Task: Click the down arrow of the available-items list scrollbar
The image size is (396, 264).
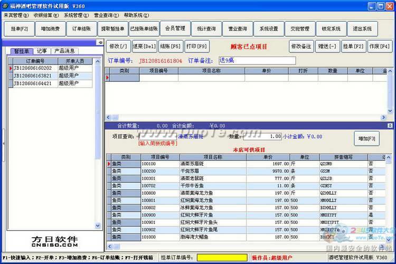Action: [389, 240]
